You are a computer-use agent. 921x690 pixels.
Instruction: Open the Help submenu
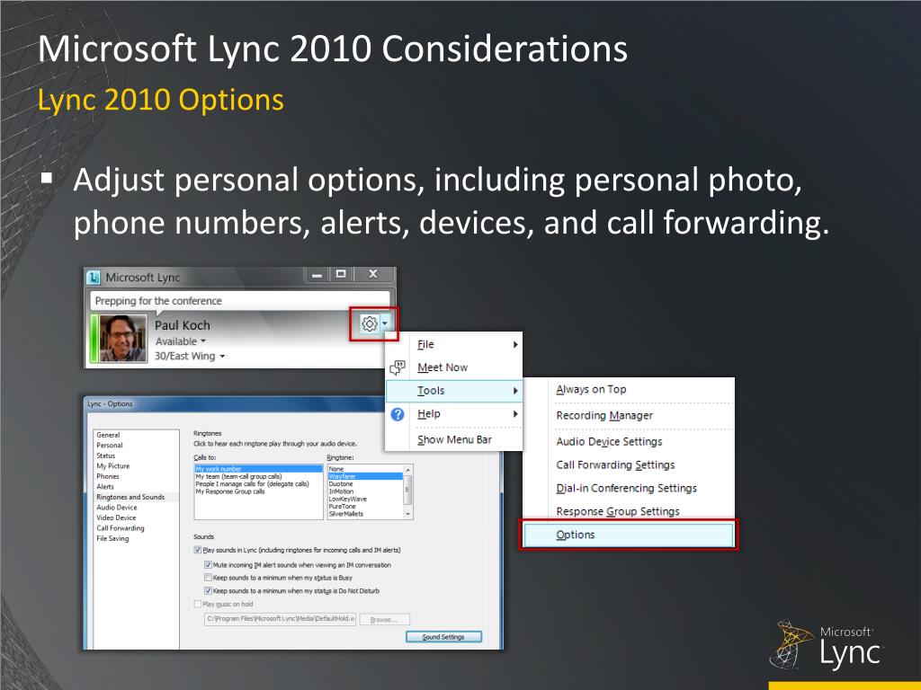coord(453,413)
